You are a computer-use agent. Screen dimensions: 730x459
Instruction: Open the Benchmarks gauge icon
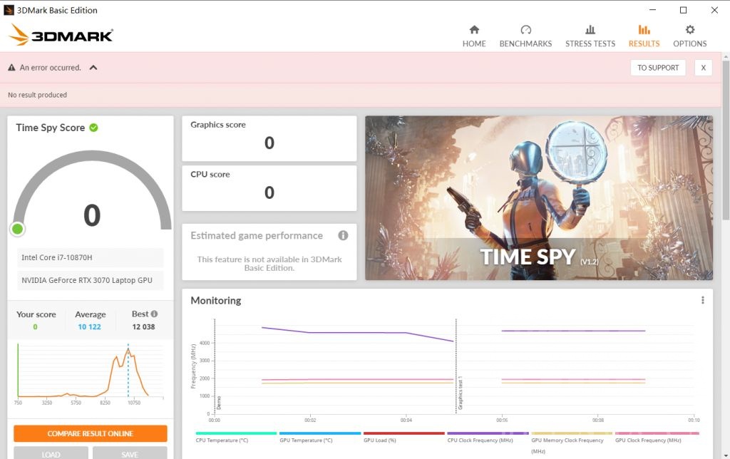point(525,30)
